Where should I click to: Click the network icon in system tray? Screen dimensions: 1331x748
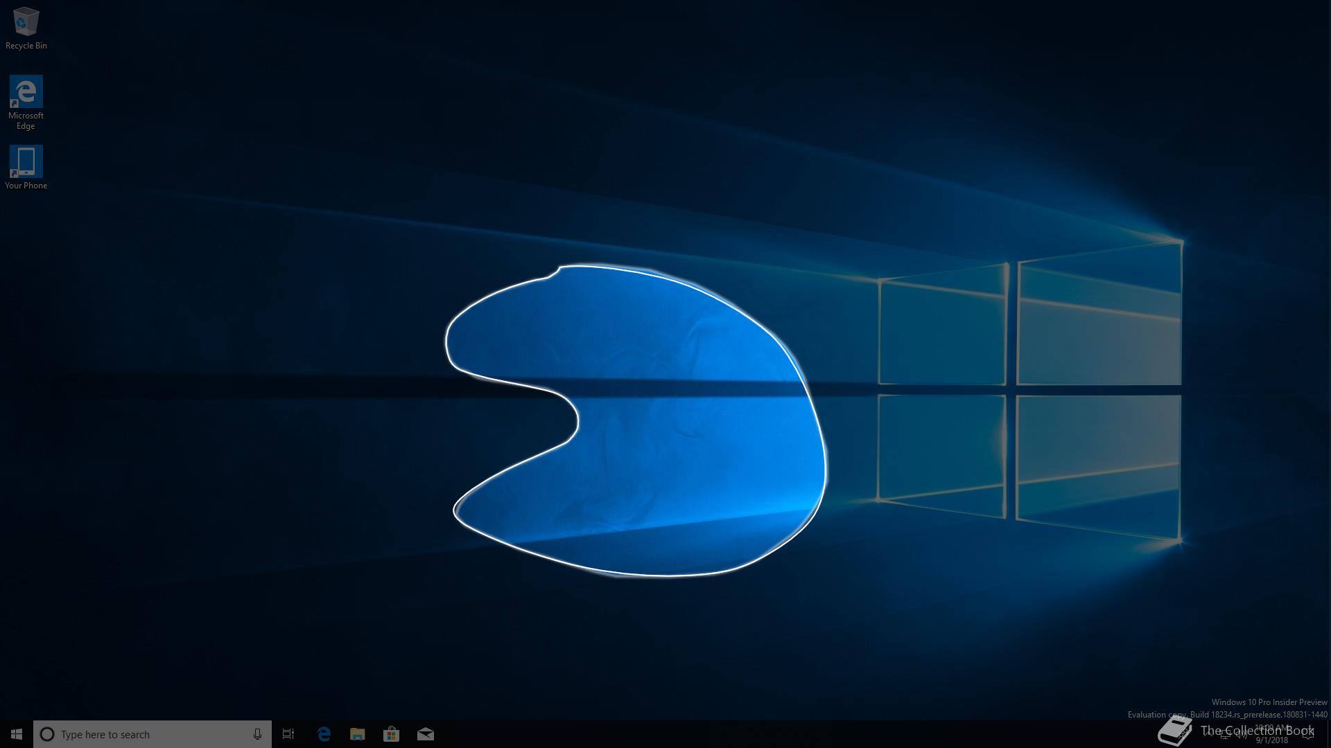pyautogui.click(x=1225, y=735)
